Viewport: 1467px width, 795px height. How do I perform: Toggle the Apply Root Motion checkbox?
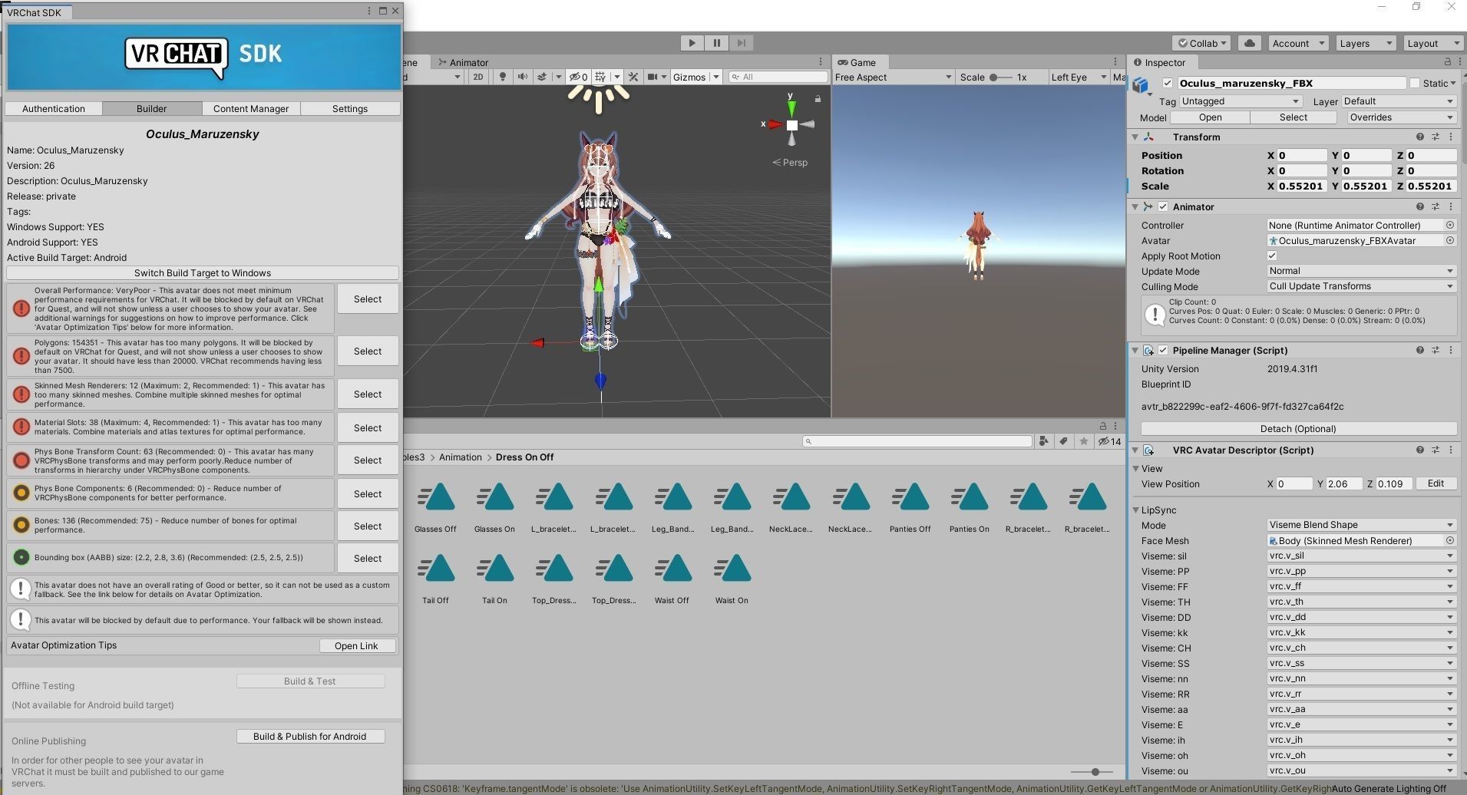[x=1272, y=256]
